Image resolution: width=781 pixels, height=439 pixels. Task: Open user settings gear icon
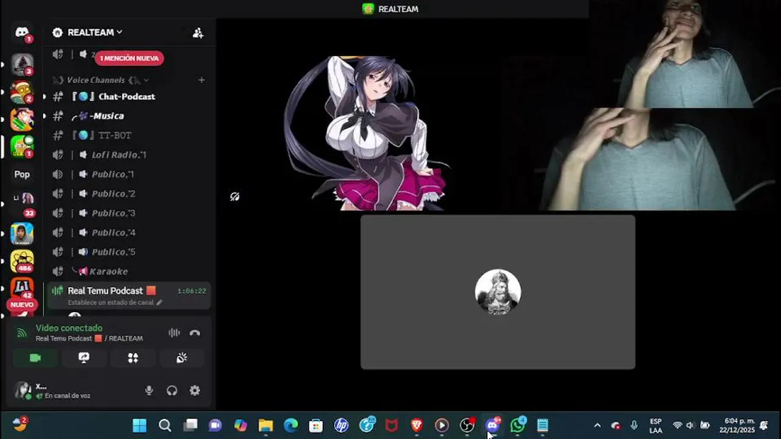point(195,391)
